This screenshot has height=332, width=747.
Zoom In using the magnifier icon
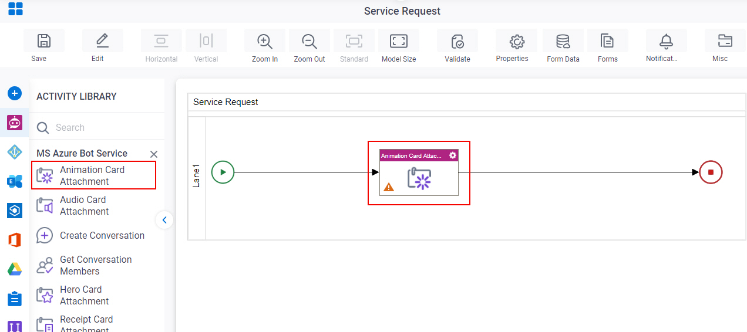click(x=265, y=41)
